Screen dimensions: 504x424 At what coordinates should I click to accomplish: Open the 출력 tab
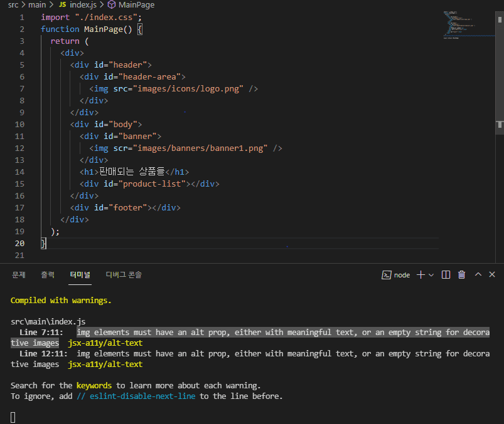coord(48,274)
